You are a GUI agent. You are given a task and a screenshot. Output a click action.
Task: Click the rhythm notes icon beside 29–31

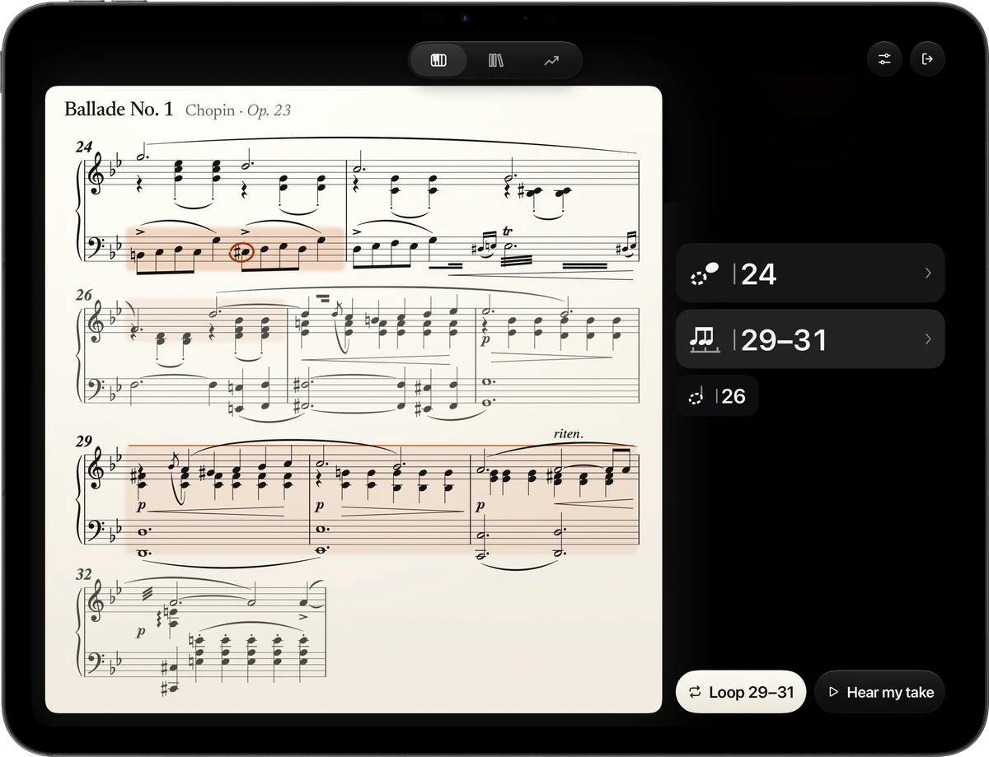tap(705, 339)
